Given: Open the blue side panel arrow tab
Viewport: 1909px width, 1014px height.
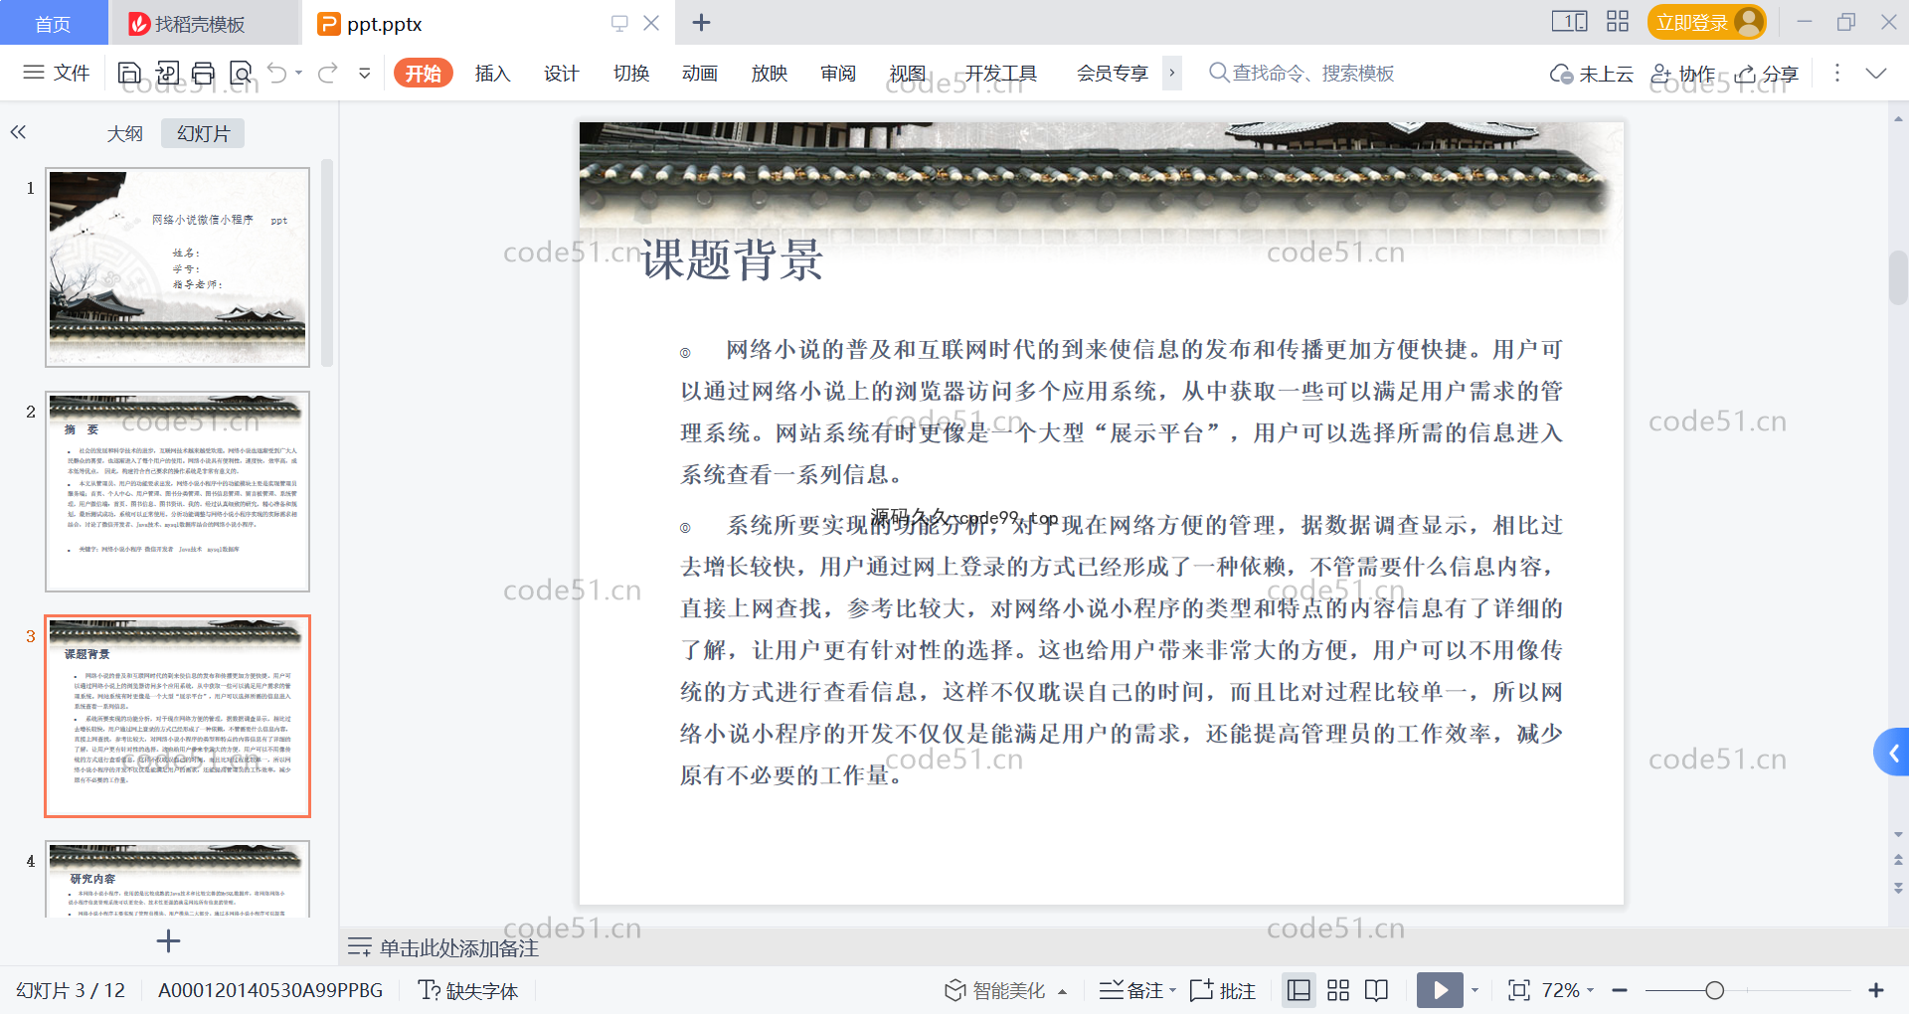Looking at the screenshot, I should (x=1892, y=753).
